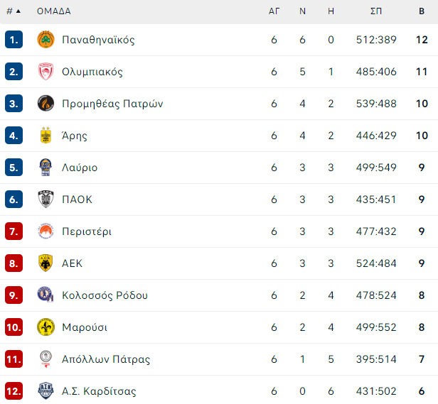This screenshot has width=438, height=404.
Task: Click the Άρης yellow crest icon
Action: [x=46, y=135]
